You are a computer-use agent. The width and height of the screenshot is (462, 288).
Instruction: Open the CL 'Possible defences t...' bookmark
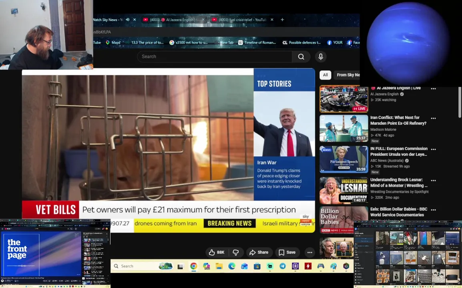pos(301,42)
